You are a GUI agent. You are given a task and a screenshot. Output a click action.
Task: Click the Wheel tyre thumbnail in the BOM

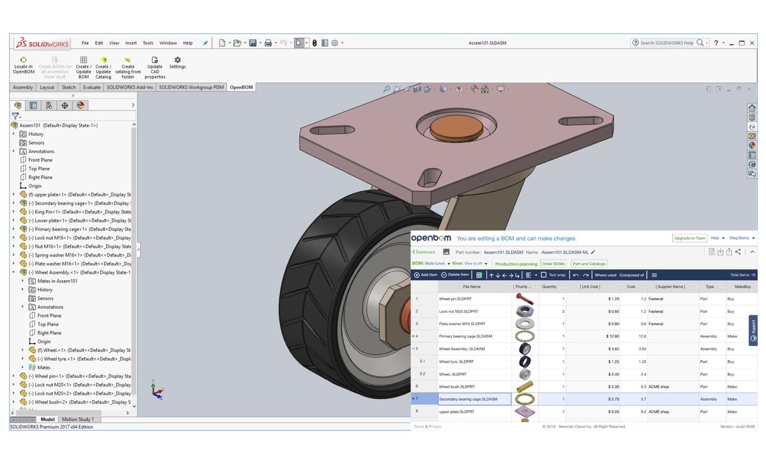pos(525,361)
